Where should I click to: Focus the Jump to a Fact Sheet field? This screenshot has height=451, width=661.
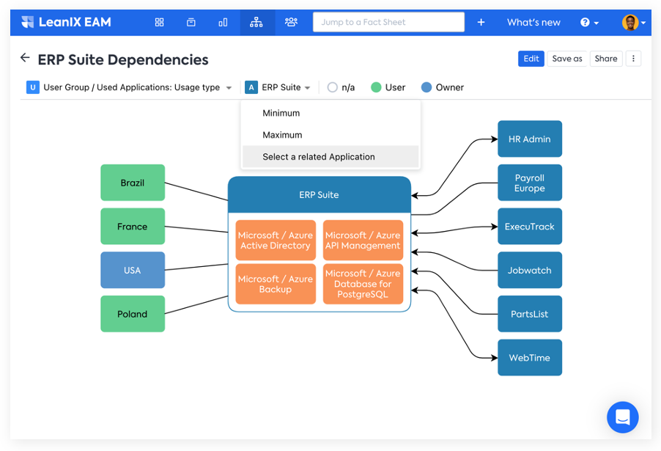click(x=388, y=22)
